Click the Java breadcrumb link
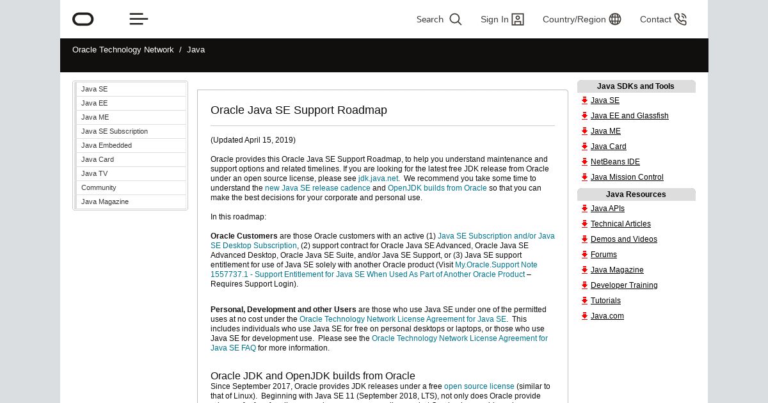The width and height of the screenshot is (768, 403). click(x=196, y=50)
